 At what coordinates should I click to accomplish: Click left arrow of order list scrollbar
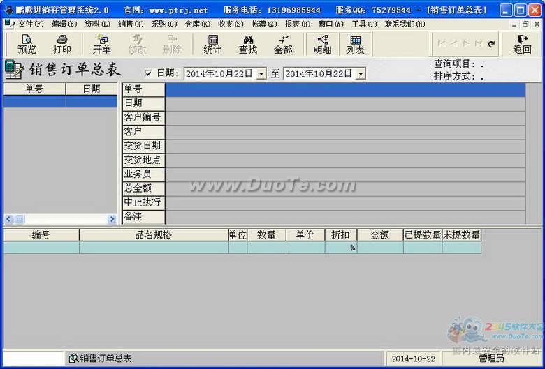(8, 219)
